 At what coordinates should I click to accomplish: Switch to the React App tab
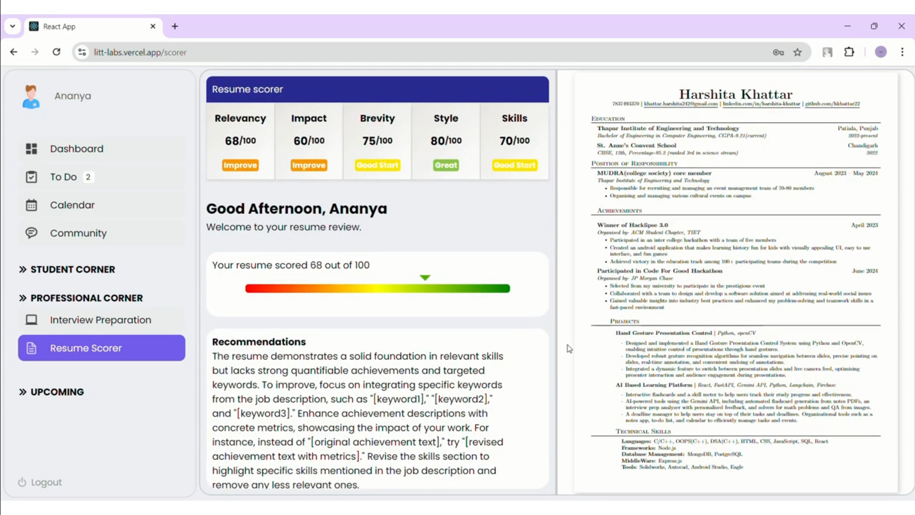click(x=86, y=27)
